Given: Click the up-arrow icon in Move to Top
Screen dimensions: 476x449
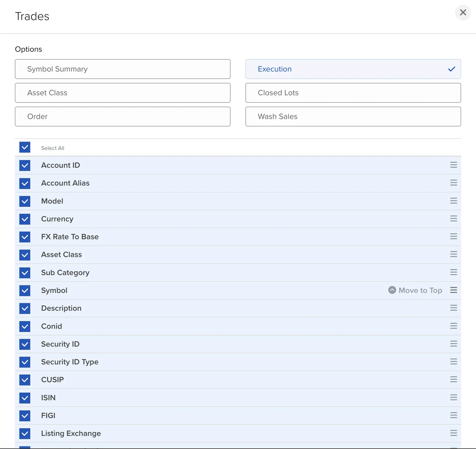Looking at the screenshot, I should [392, 290].
